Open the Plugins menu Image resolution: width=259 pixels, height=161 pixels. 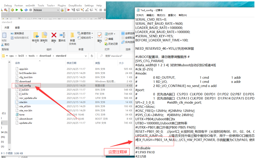(62, 5)
